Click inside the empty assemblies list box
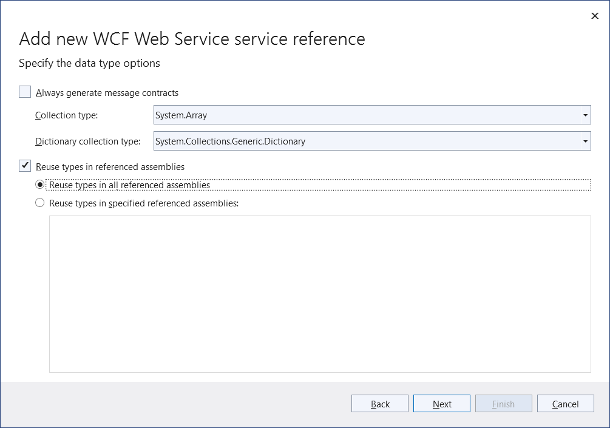 click(320, 294)
